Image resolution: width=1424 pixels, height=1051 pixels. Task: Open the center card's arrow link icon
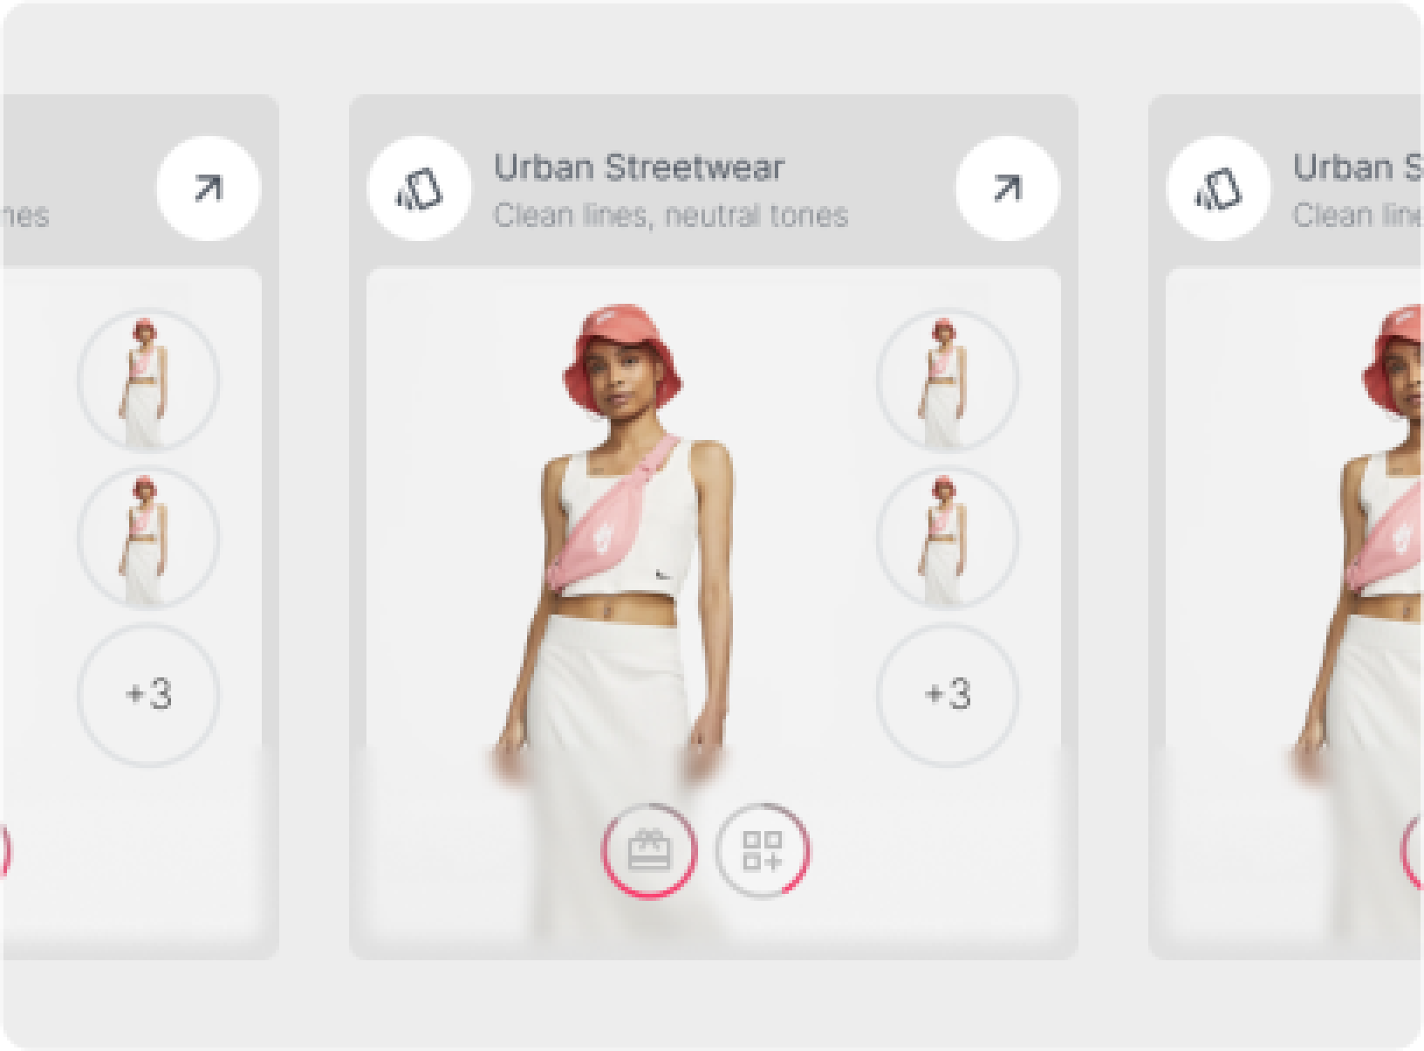1008,189
